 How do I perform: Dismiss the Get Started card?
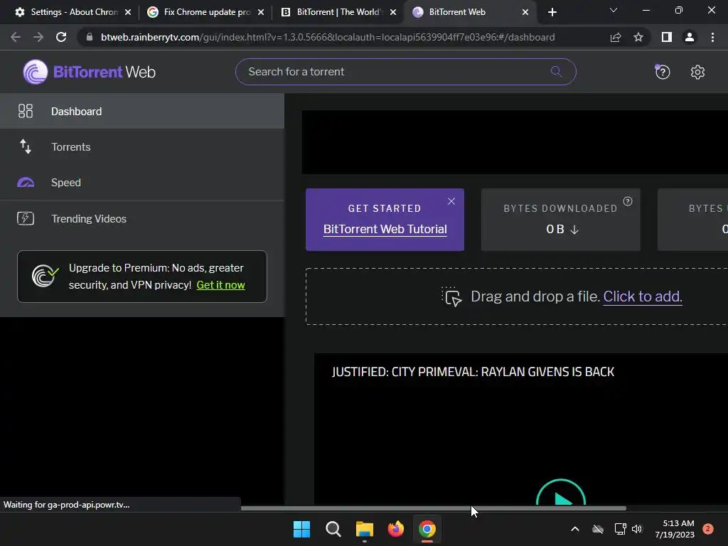pyautogui.click(x=451, y=201)
